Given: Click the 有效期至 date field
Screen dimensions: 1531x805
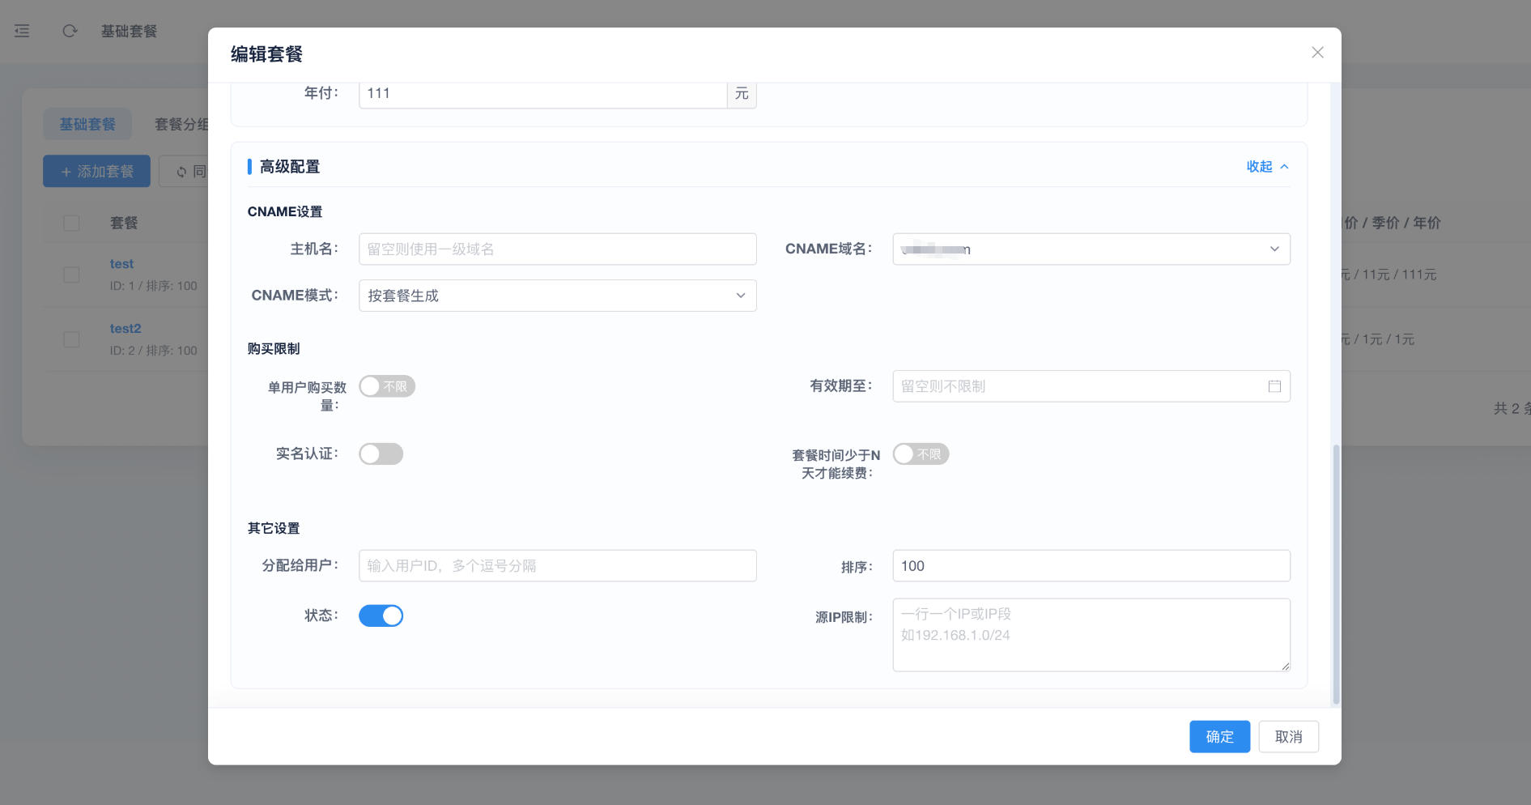Looking at the screenshot, I should pyautogui.click(x=1091, y=386).
